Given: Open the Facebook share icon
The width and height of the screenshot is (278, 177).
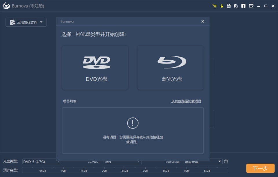Looking at the screenshot, I should (x=243, y=6).
